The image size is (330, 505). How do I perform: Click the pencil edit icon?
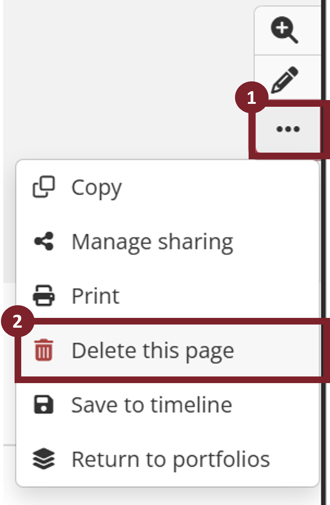(284, 79)
